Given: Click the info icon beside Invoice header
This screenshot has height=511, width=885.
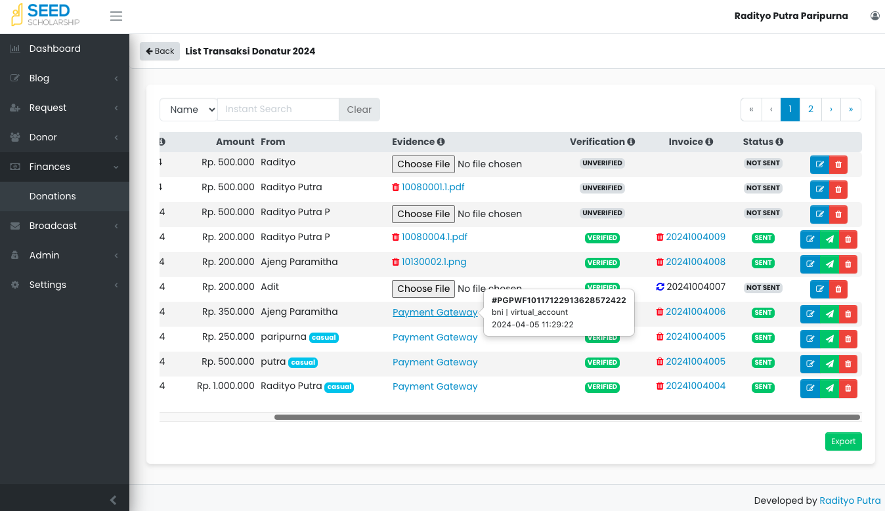Looking at the screenshot, I should 709,142.
